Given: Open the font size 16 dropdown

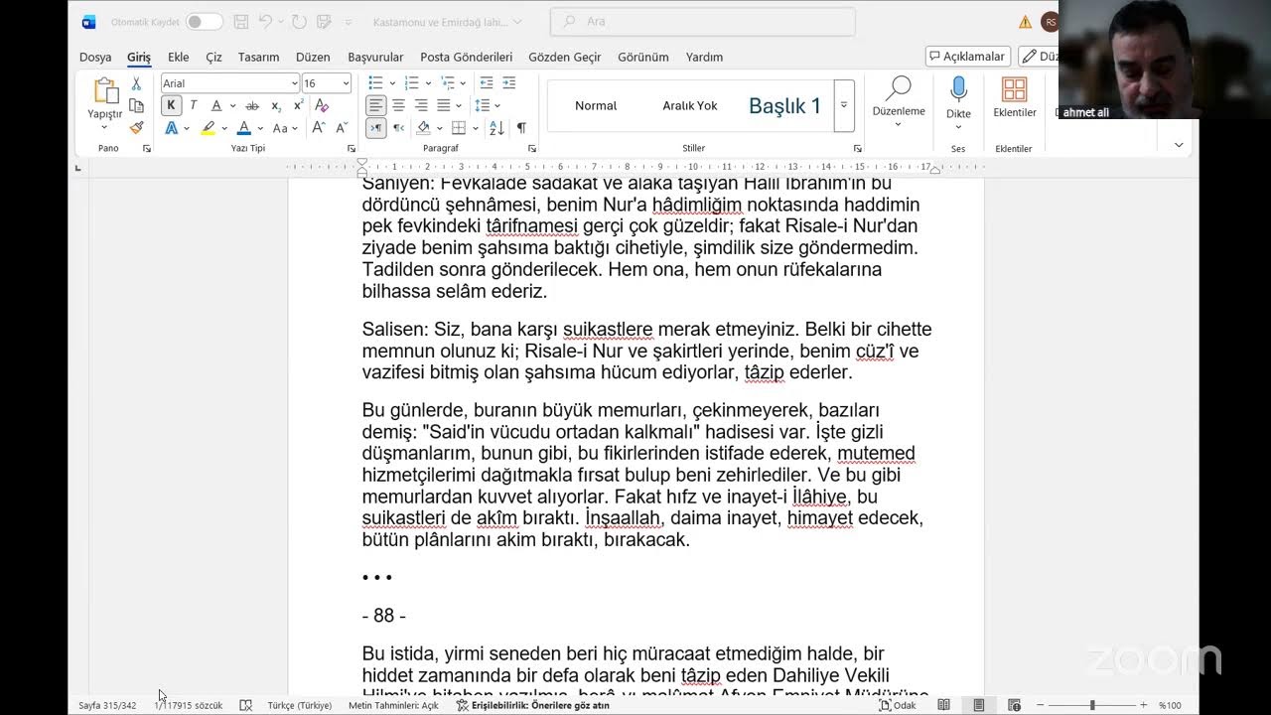Looking at the screenshot, I should 346,83.
